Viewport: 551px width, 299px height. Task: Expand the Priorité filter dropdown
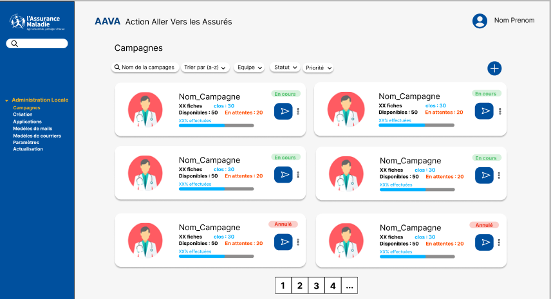point(319,68)
